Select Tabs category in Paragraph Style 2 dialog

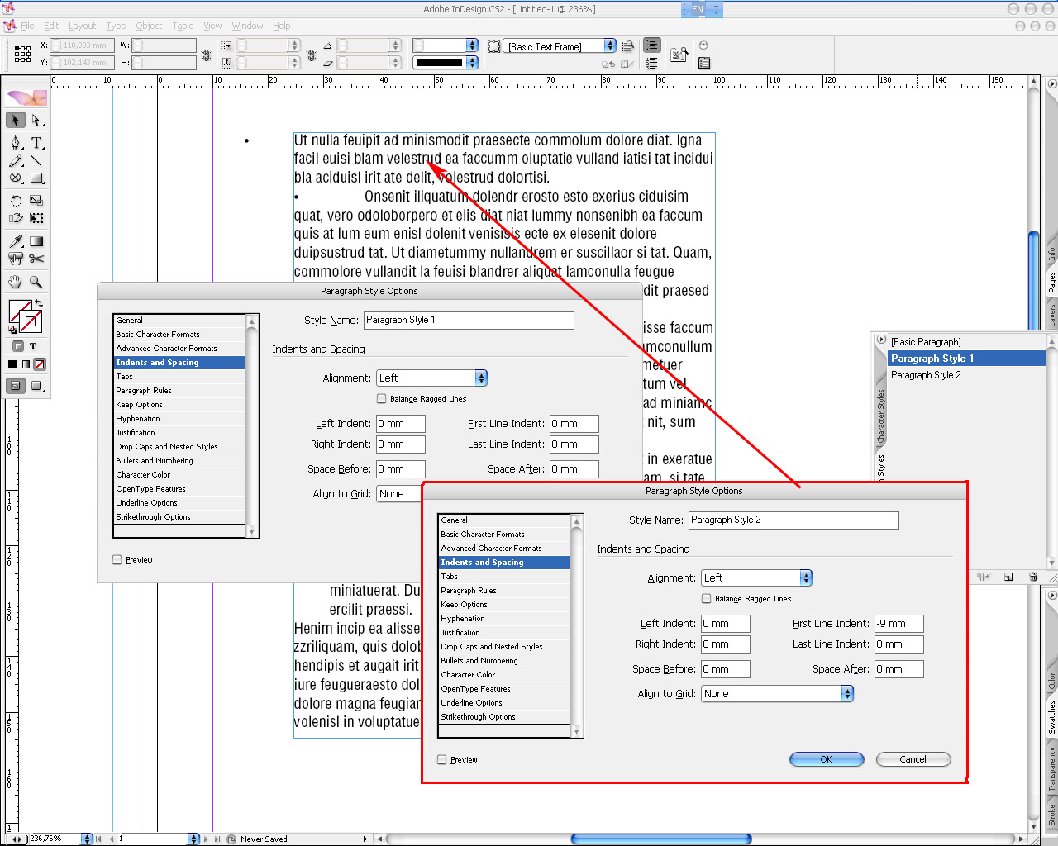tap(504, 577)
